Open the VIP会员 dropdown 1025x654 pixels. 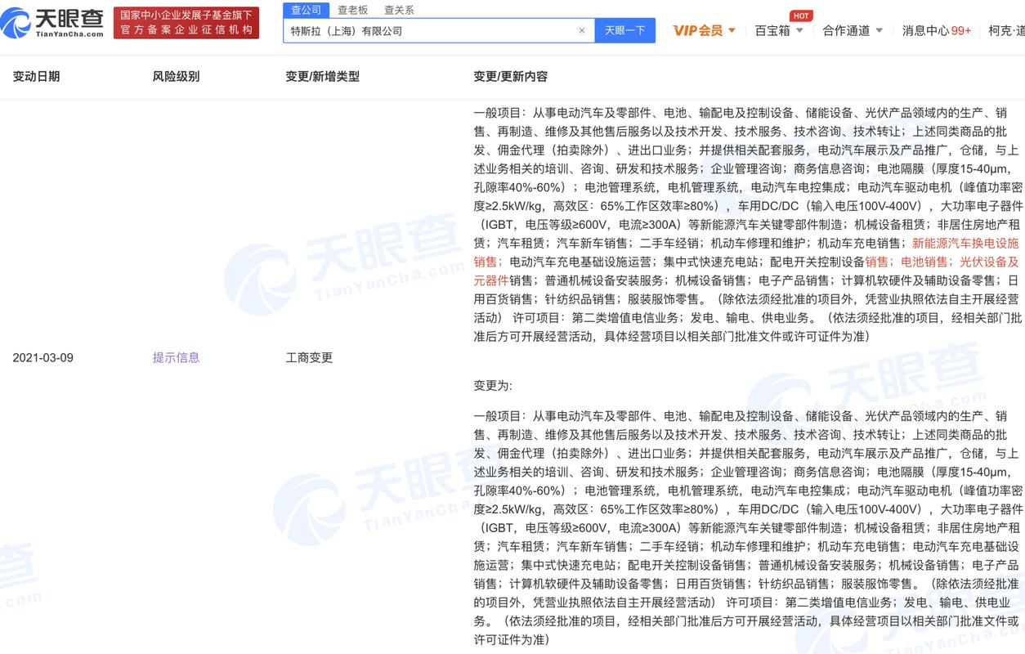coord(704,30)
